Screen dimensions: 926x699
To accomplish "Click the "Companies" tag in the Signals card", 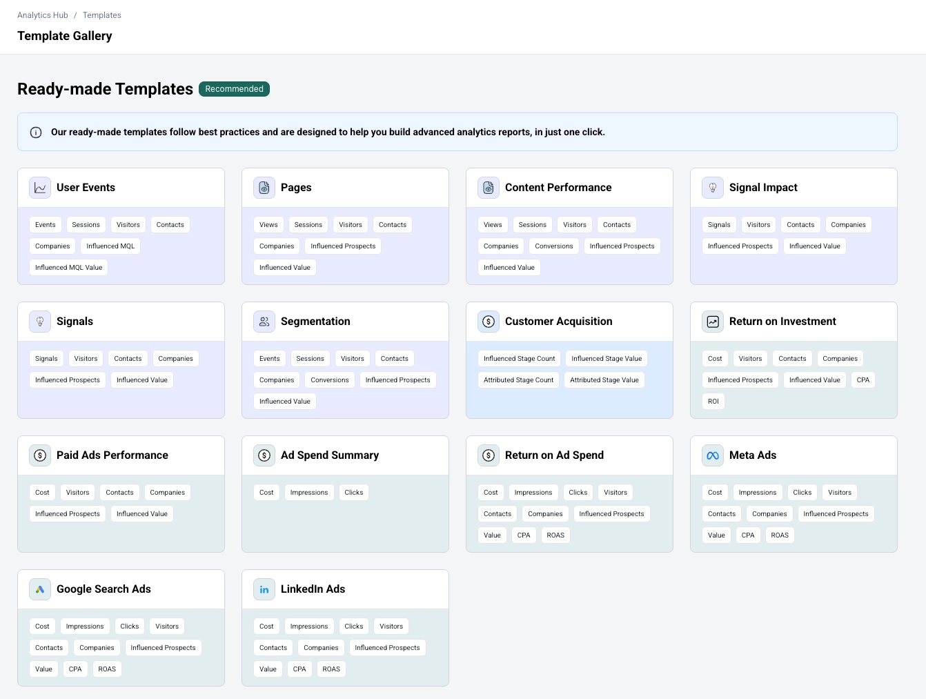I will coord(176,359).
